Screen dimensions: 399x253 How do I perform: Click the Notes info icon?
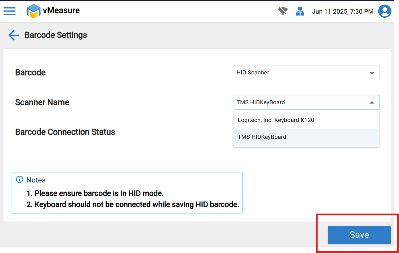pyautogui.click(x=19, y=180)
